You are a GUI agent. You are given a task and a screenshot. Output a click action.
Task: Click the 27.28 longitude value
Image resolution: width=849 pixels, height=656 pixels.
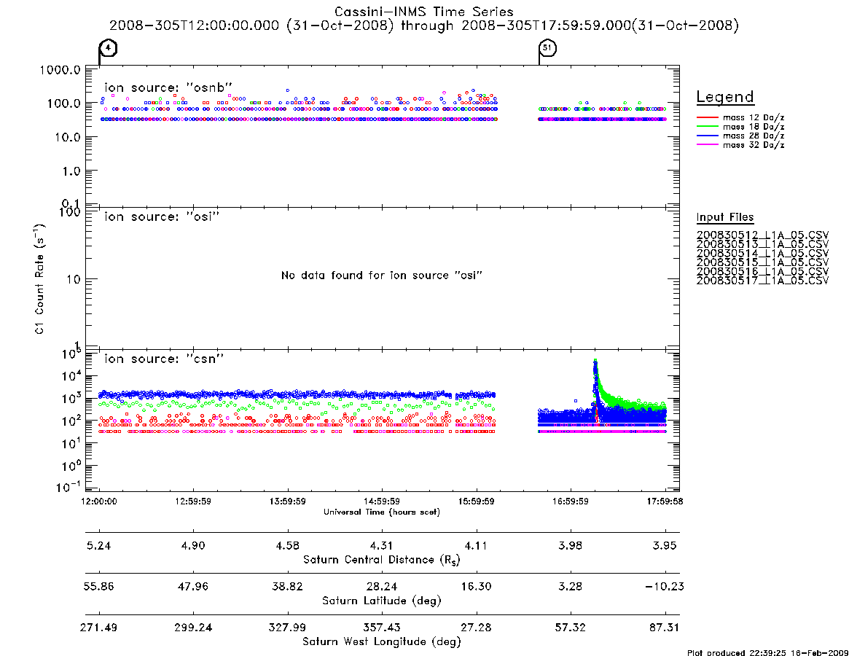(x=477, y=628)
